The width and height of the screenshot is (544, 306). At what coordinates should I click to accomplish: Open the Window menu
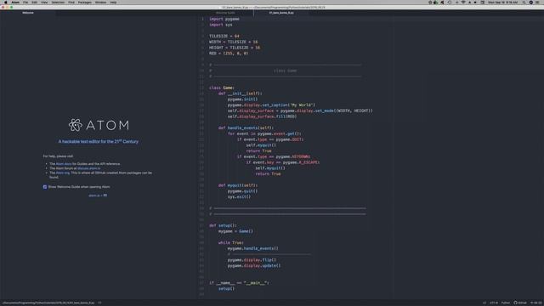tap(100, 3)
